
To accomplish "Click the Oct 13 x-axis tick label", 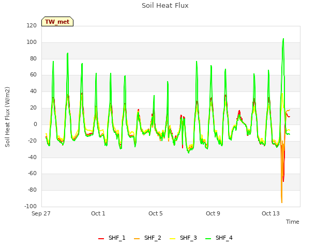I will click(270, 213).
